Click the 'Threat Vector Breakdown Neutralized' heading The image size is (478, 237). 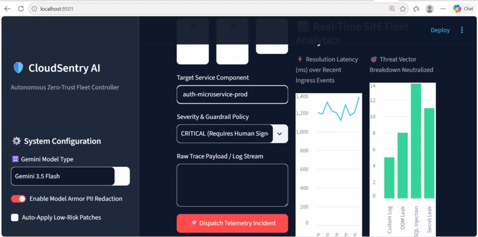(401, 64)
